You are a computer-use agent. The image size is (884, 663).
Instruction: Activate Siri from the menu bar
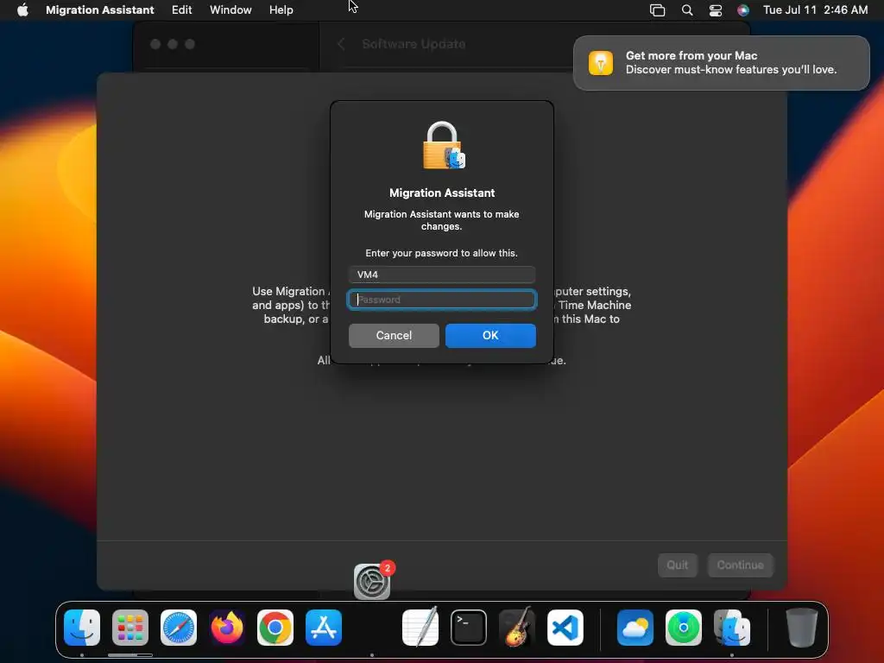point(743,10)
